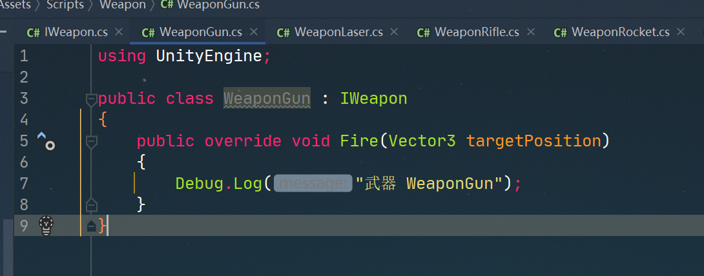Select the Scripts breadcrumb folder
The image size is (704, 276).
(x=65, y=5)
